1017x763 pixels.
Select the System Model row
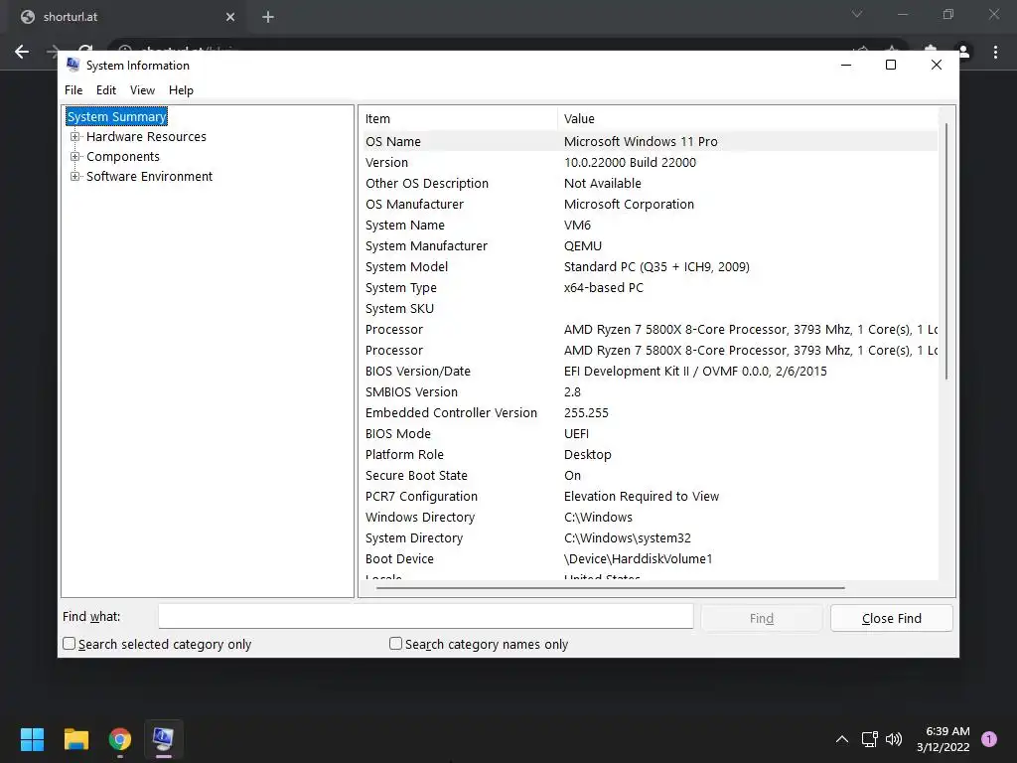click(650, 266)
